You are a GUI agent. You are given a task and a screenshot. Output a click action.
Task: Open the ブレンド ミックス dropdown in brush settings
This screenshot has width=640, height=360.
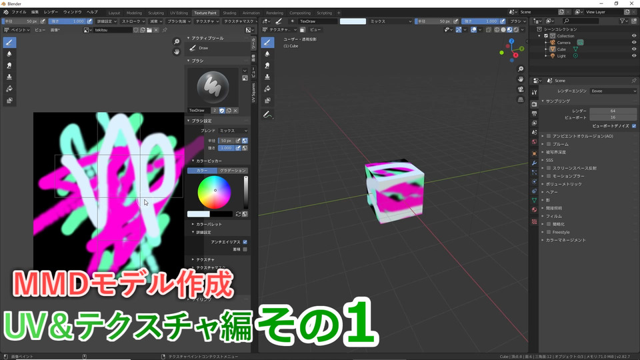click(233, 131)
